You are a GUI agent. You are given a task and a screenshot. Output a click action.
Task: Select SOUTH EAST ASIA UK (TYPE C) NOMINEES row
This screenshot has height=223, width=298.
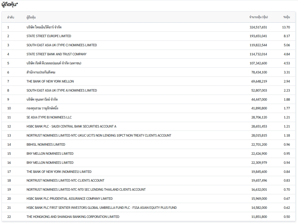[x=62, y=45]
